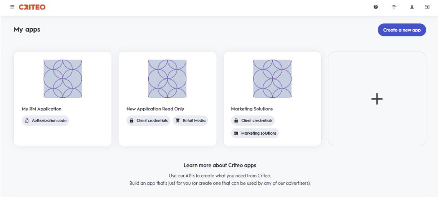The image size is (438, 197).
Task: Click the lock icon on Authorization code tag
Action: 27,121
